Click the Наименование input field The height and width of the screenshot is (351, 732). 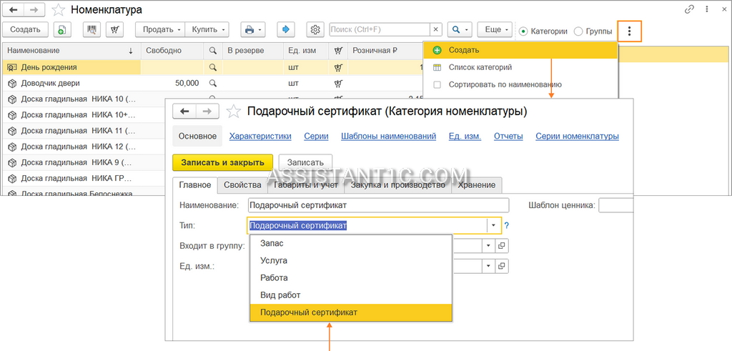click(378, 205)
